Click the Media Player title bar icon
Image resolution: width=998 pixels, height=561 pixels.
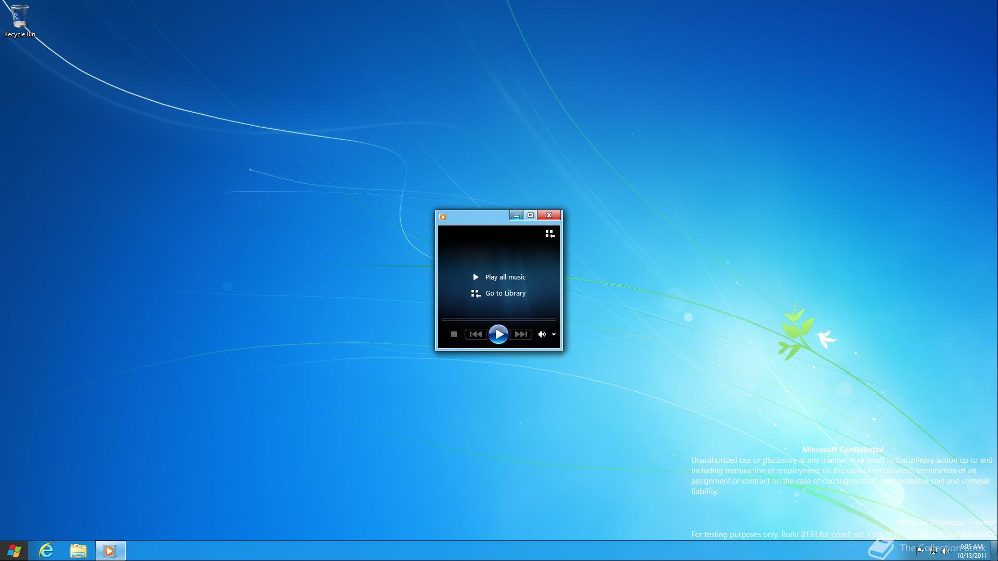click(x=443, y=217)
